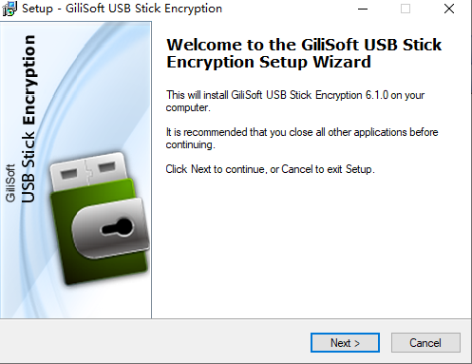This screenshot has width=472, height=364.
Task: Click the gray padlock on the USB stick
Action: (x=110, y=227)
